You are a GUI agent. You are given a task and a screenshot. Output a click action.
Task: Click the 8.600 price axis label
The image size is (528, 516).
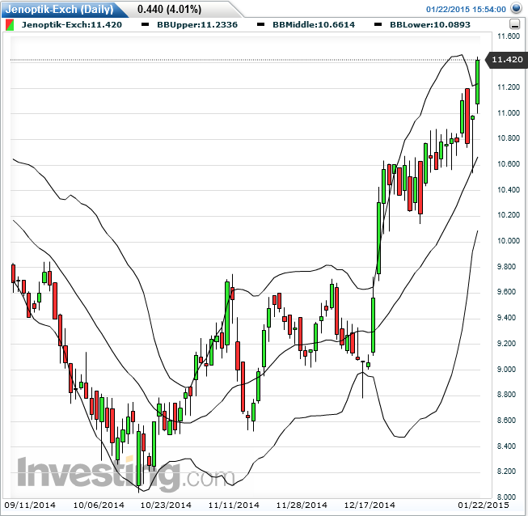click(506, 420)
